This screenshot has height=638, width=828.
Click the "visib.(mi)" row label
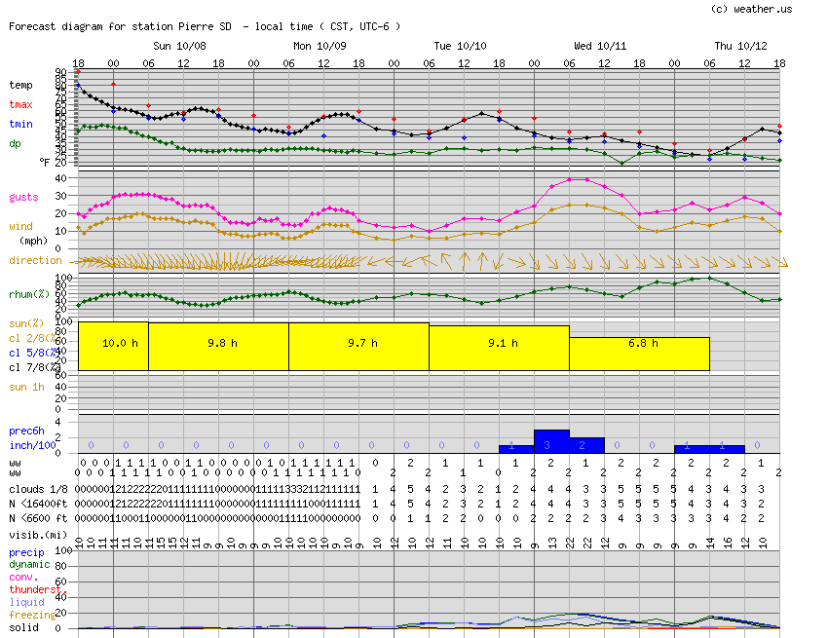[x=38, y=535]
